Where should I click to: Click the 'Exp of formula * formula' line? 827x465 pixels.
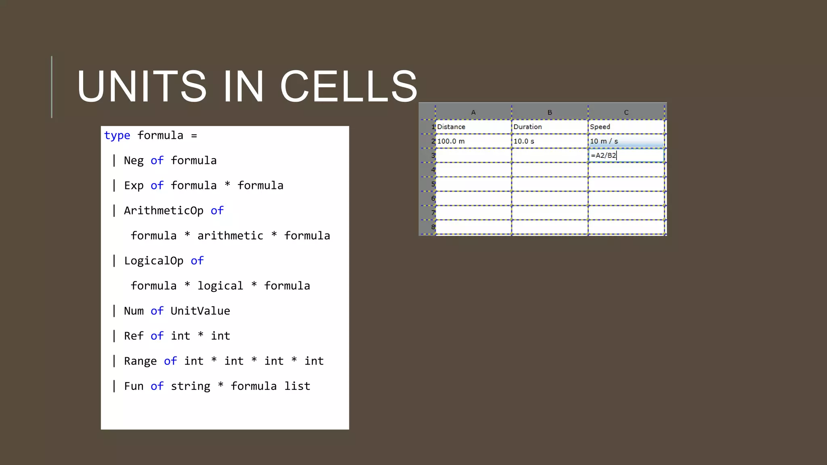pyautogui.click(x=198, y=185)
